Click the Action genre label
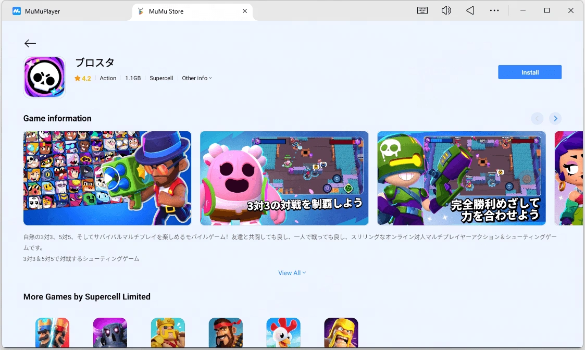 108,78
